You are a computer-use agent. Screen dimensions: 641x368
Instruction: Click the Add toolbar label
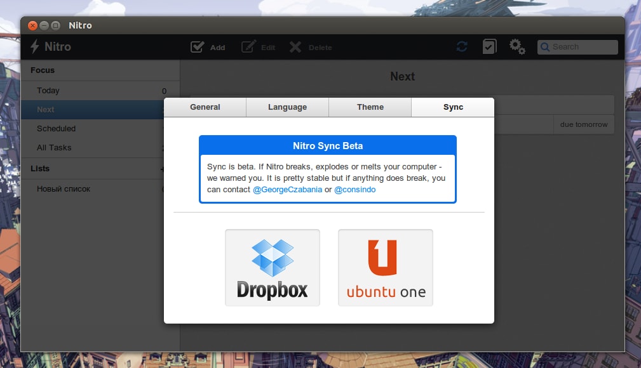217,48
